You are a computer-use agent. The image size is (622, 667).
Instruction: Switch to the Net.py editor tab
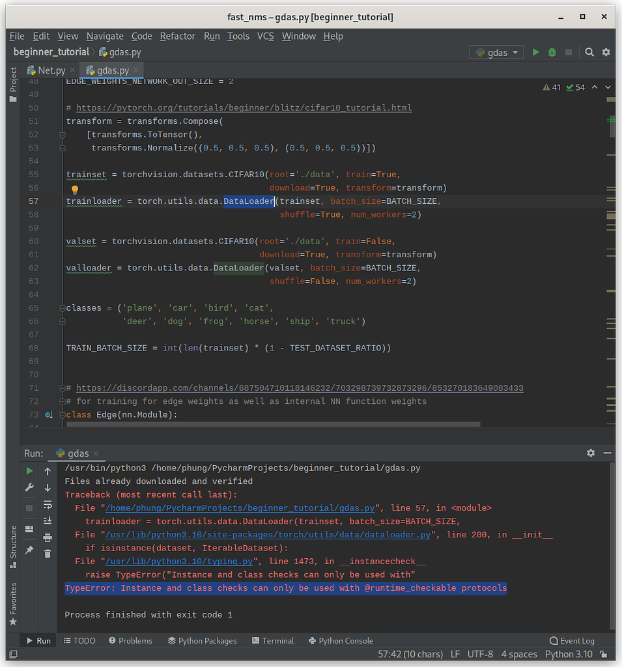(x=51, y=70)
